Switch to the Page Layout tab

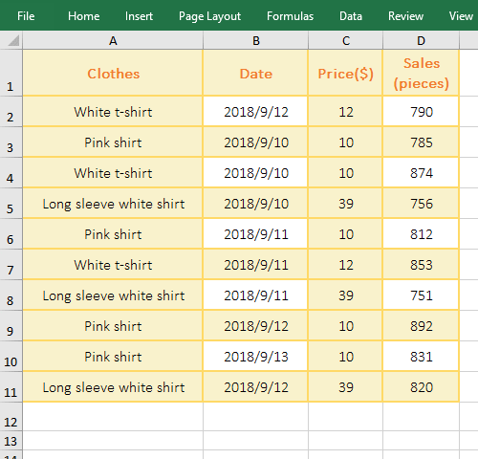point(209,16)
